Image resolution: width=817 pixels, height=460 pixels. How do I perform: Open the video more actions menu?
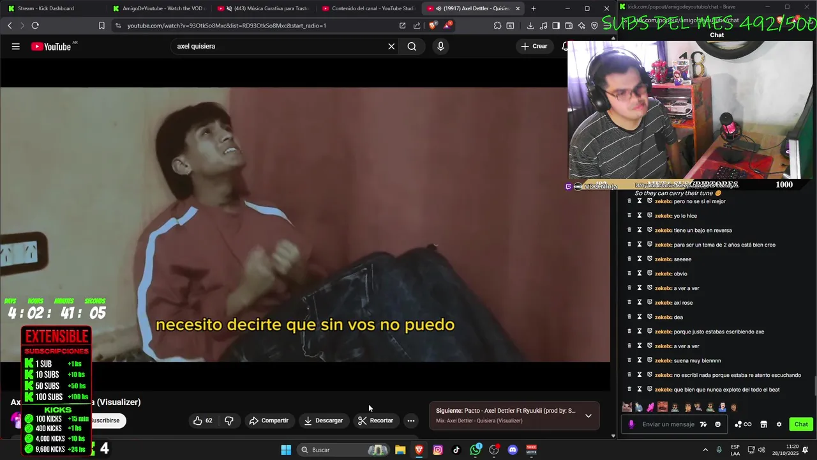click(411, 420)
